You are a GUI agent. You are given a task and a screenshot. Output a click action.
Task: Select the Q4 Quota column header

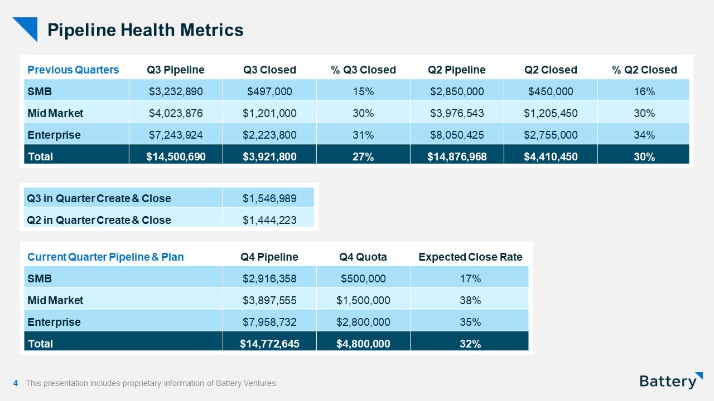(363, 257)
